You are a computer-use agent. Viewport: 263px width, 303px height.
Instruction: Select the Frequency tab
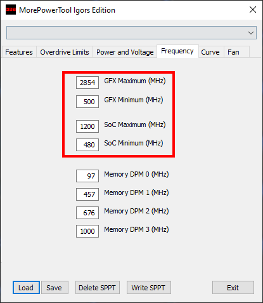point(177,51)
